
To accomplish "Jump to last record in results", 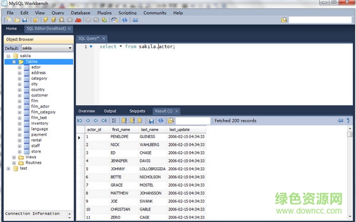I will coord(104,121).
